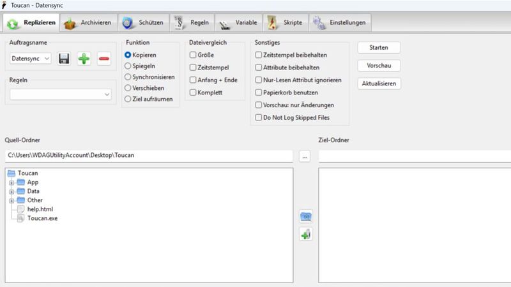
Task: Enable the Größe file comparison
Action: 193,55
